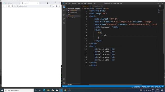Open the Search view in VS Code activity bar
The image size is (165, 92).
coord(64,11)
